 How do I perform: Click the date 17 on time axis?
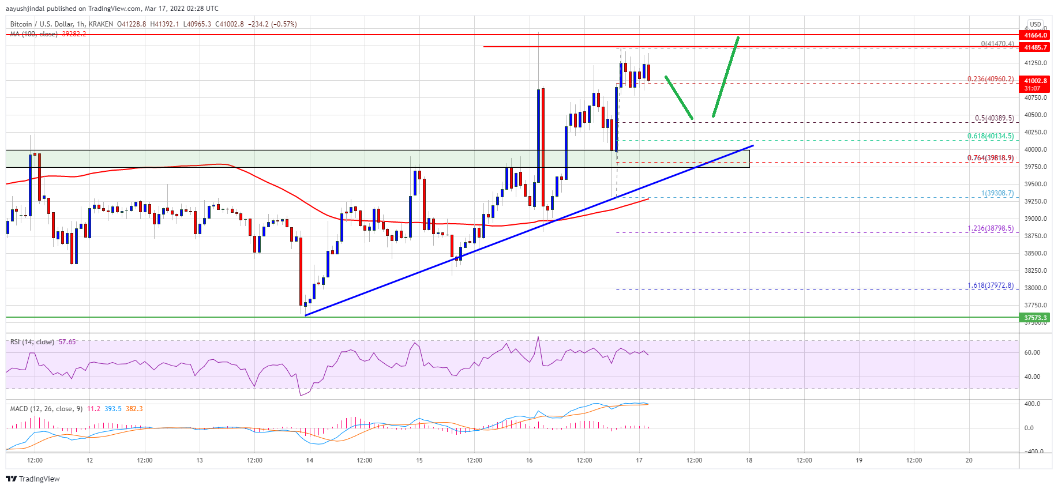(639, 460)
